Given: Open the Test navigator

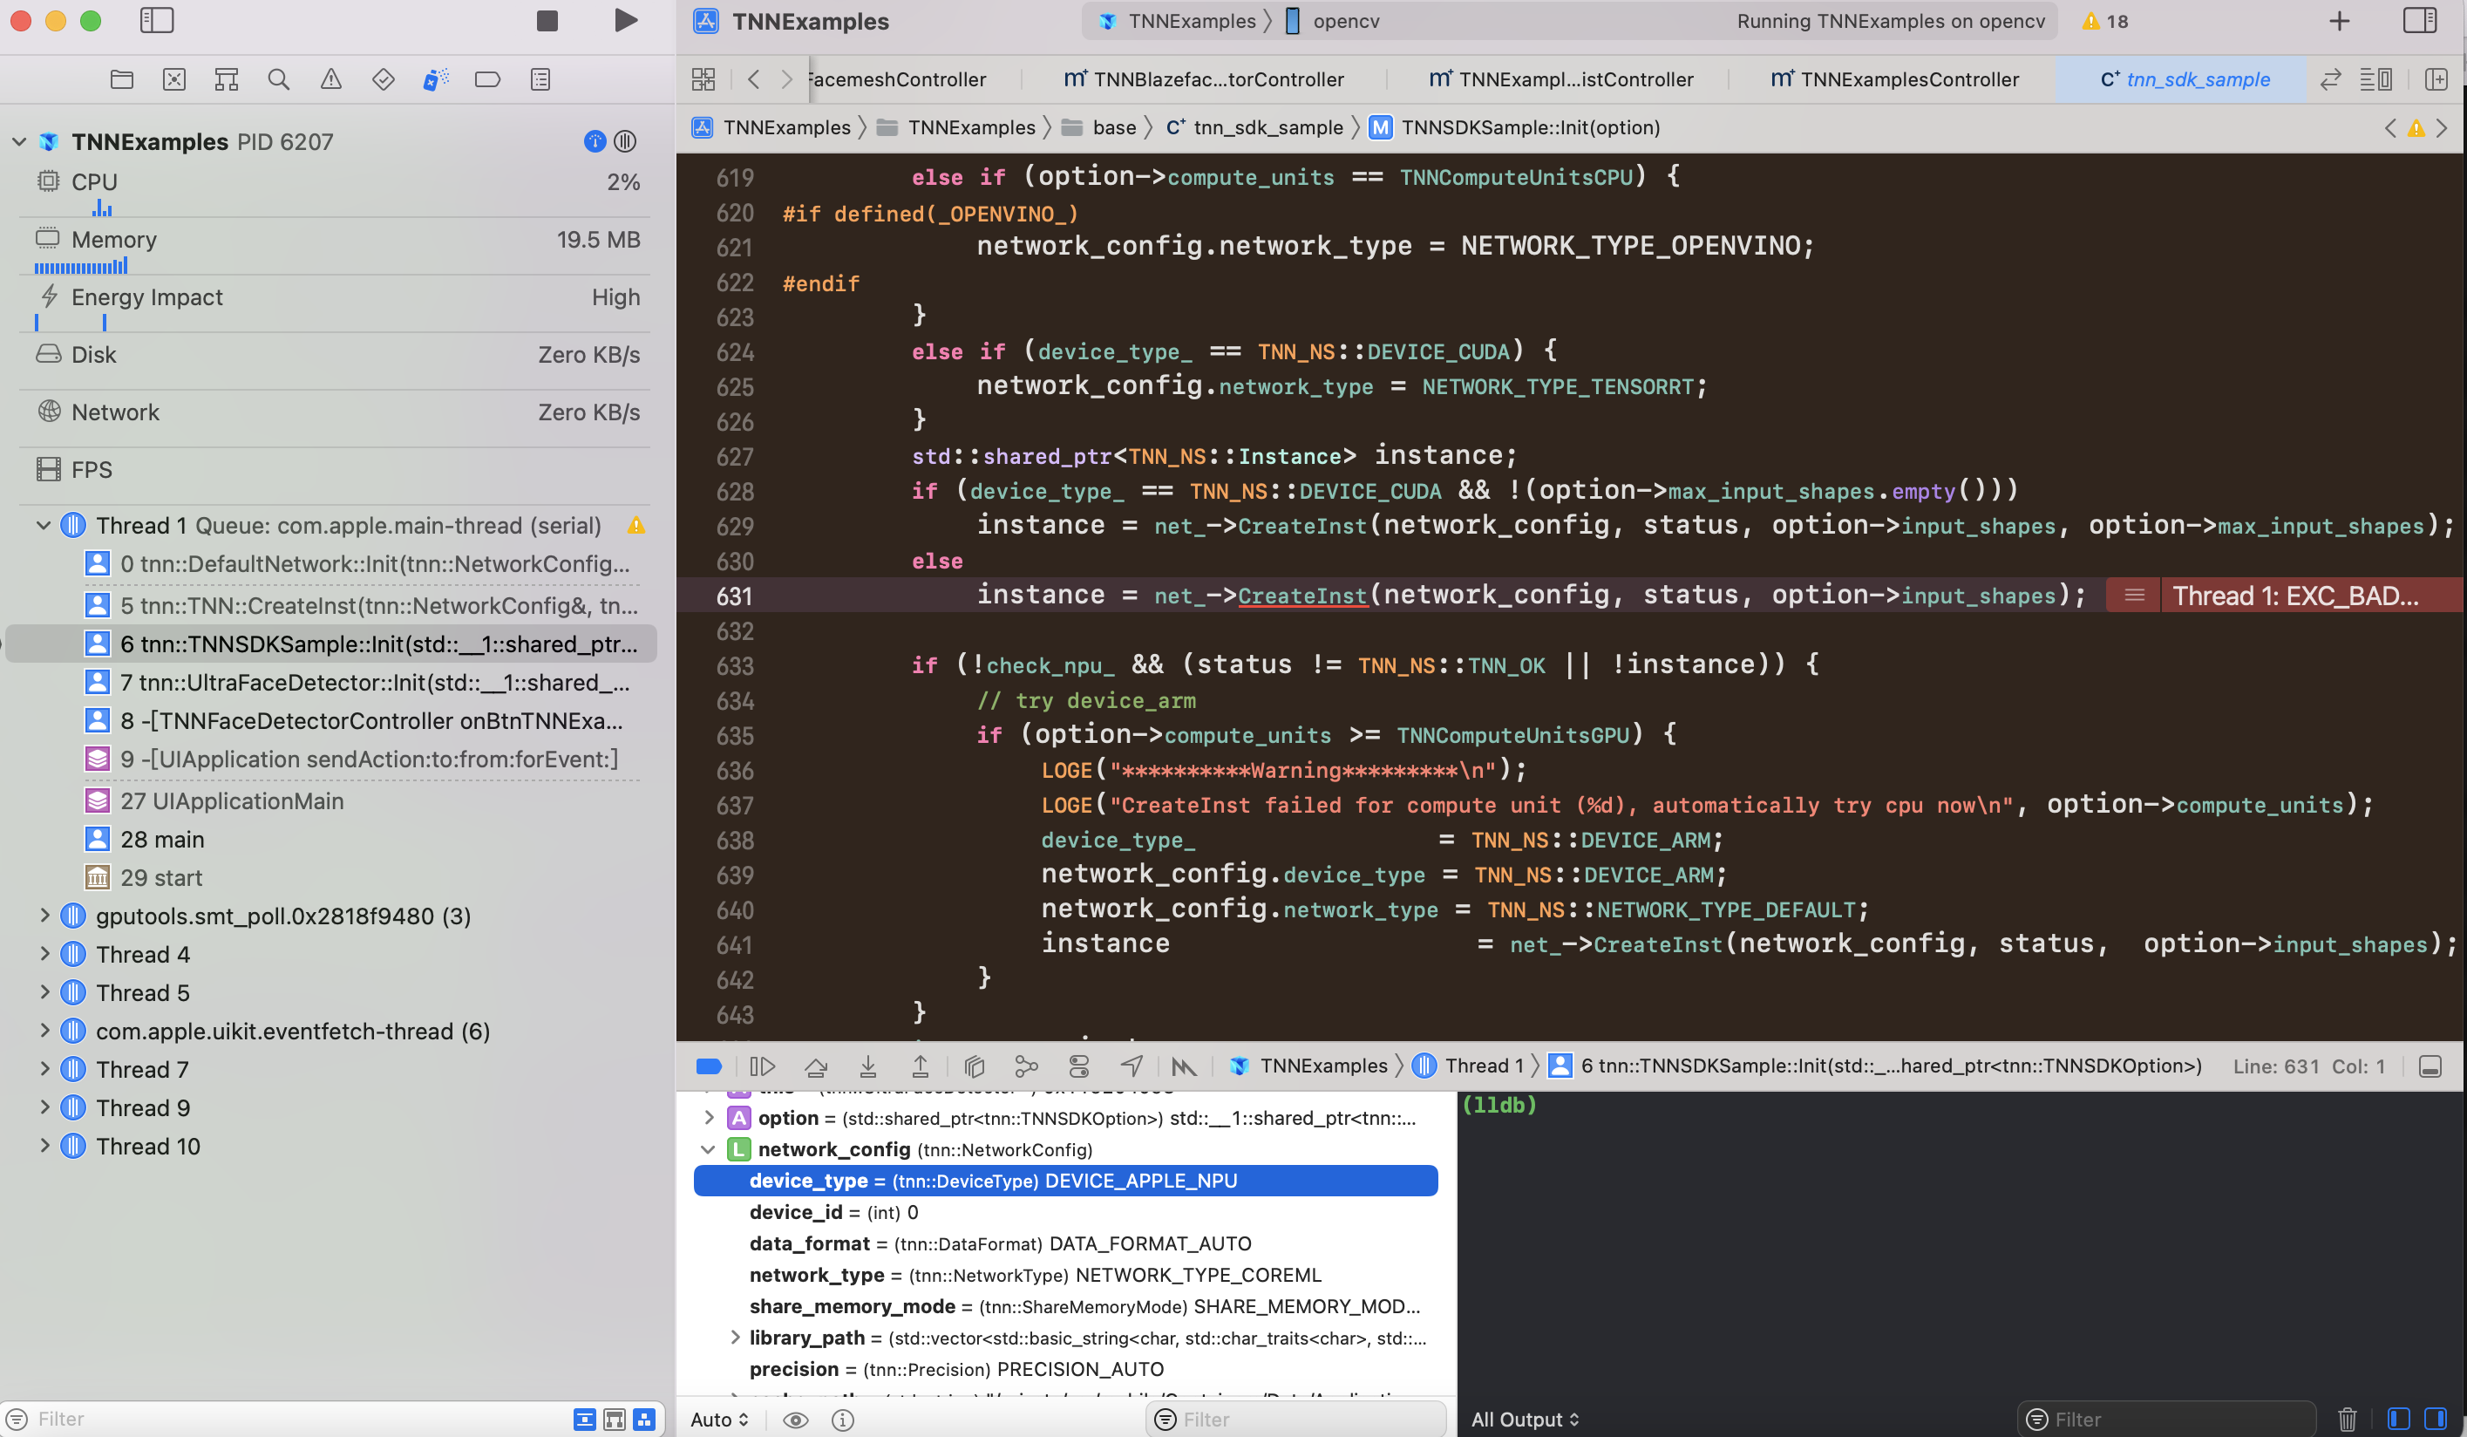Looking at the screenshot, I should coord(383,79).
